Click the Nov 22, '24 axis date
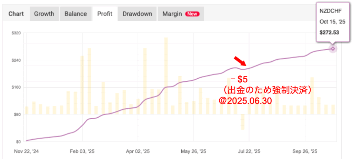The height and width of the screenshot is (159, 353). click(x=27, y=151)
